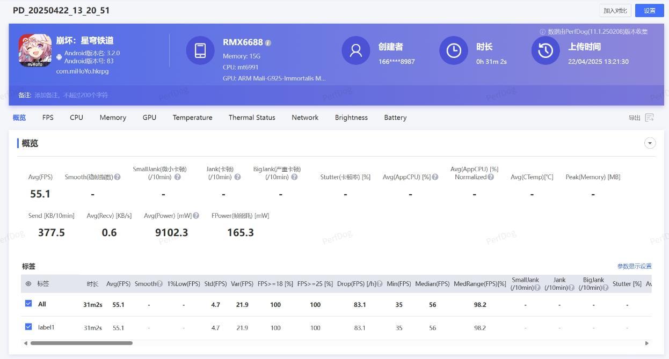This screenshot has height=359, width=669.
Task: Click the Android robot icon beside version name
Action: pos(59,57)
